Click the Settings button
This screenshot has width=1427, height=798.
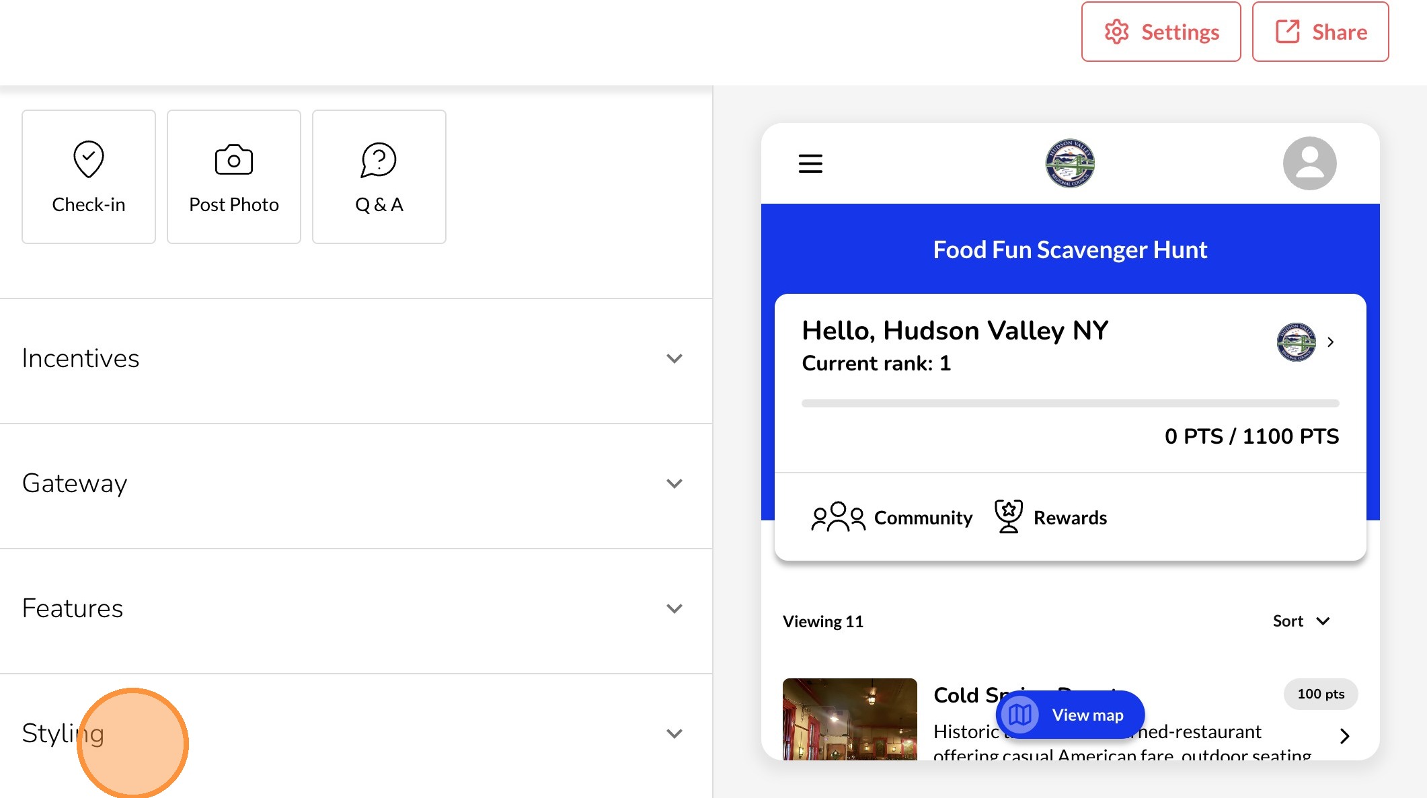(1161, 32)
